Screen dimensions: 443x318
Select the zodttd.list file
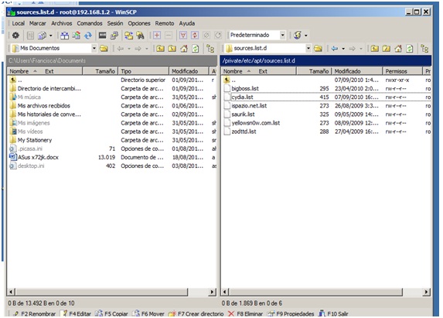(x=244, y=132)
